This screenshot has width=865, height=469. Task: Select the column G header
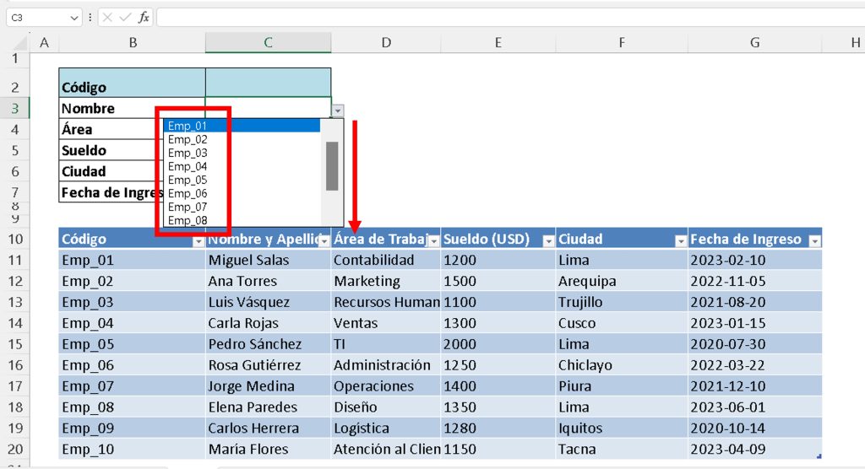point(754,43)
